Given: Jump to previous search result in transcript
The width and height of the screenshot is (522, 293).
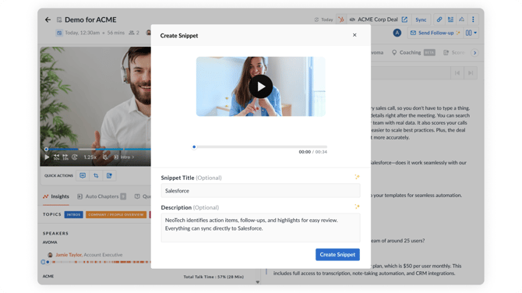Looking at the screenshot, I should (x=457, y=73).
